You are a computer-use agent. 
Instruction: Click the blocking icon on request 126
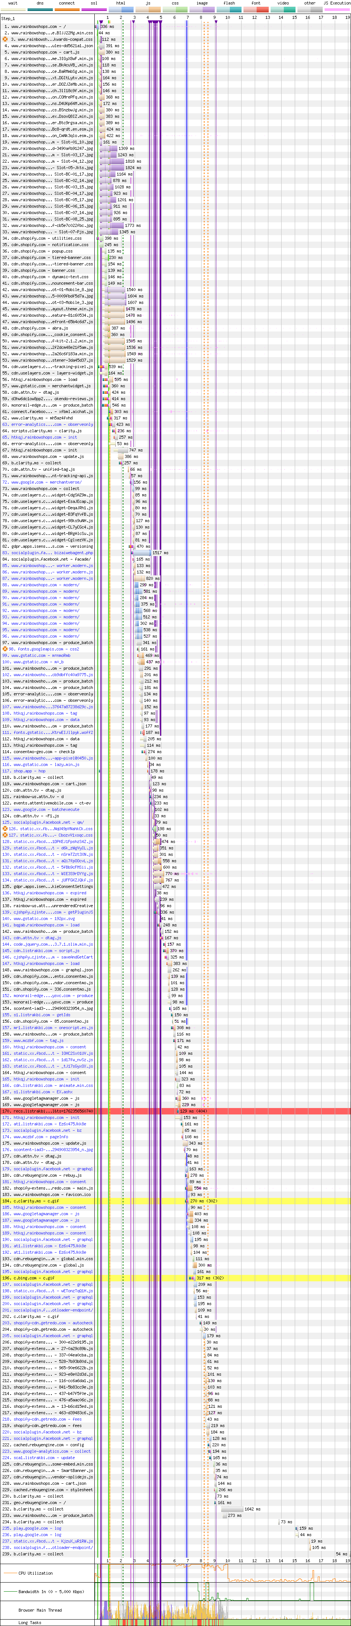(5, 829)
